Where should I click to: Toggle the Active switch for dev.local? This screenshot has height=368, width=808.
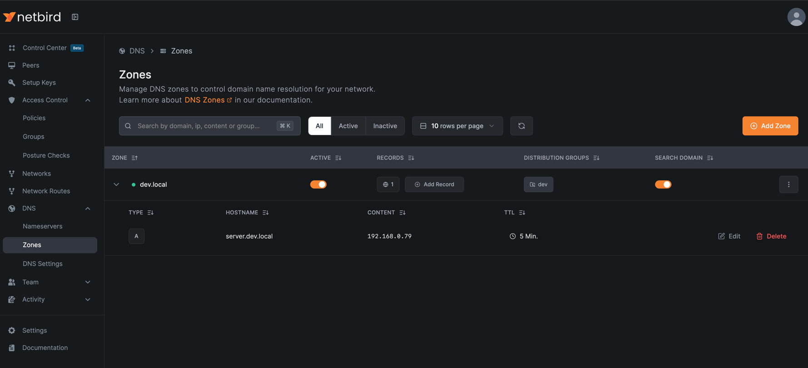[x=318, y=184]
